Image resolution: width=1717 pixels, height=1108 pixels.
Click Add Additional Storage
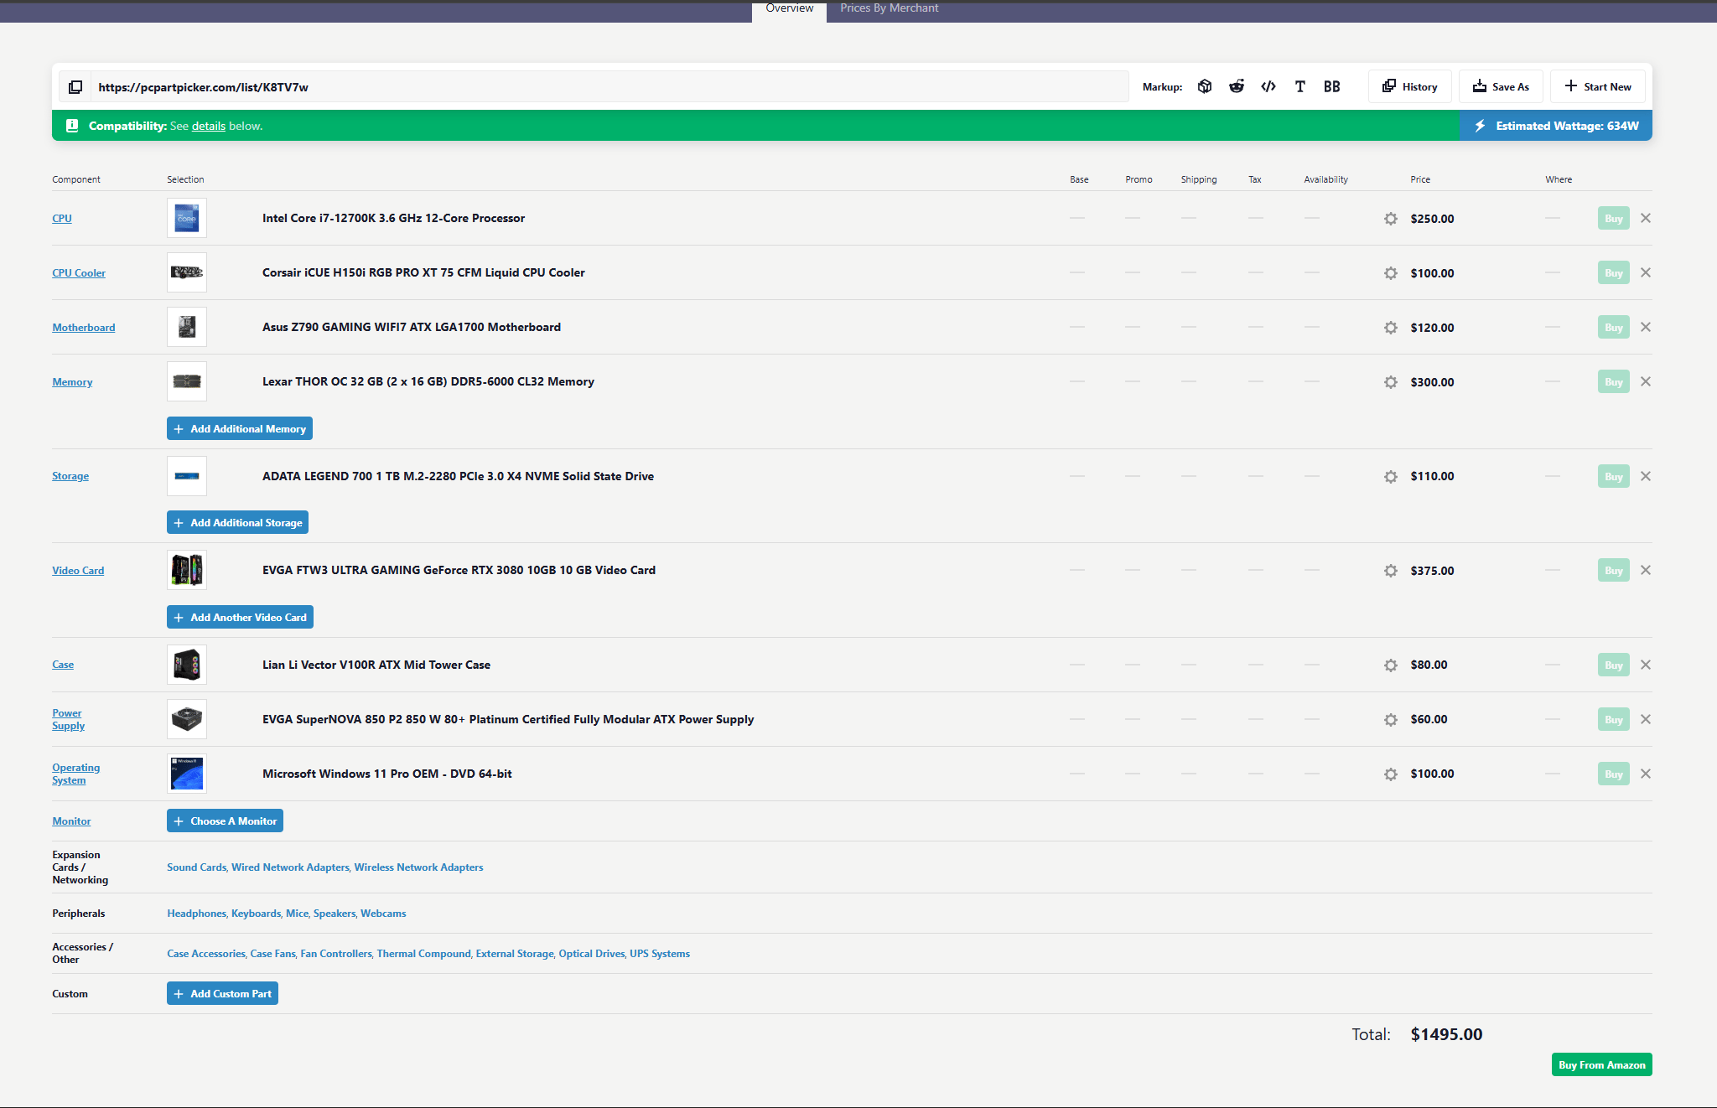(237, 522)
